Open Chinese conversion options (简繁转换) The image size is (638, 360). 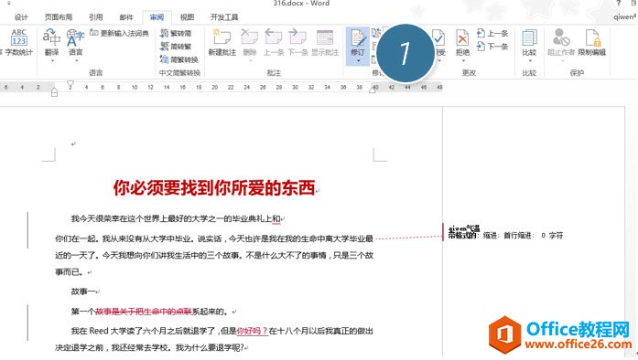(x=179, y=59)
